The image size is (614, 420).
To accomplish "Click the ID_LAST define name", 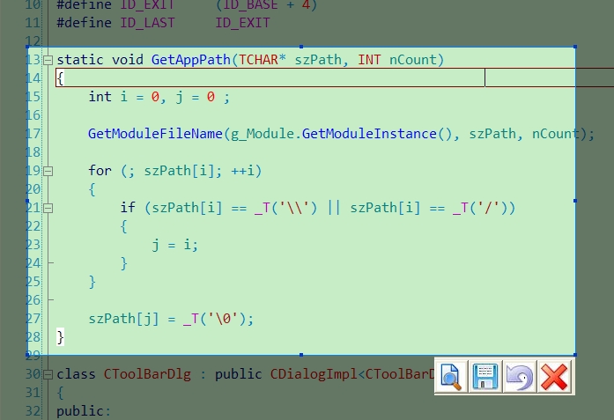I will (147, 23).
